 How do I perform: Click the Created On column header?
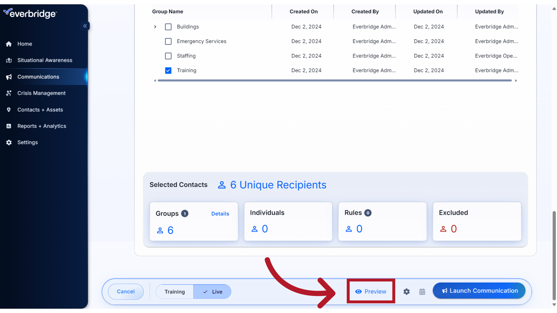[303, 12]
